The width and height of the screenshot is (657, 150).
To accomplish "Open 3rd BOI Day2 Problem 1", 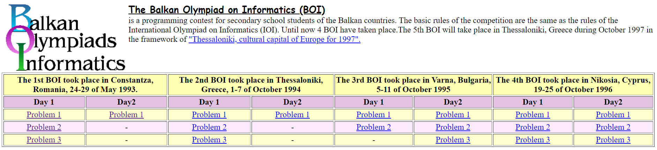I will tap(453, 115).
